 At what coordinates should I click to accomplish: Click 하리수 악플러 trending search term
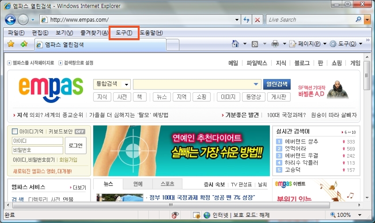coord(301,163)
